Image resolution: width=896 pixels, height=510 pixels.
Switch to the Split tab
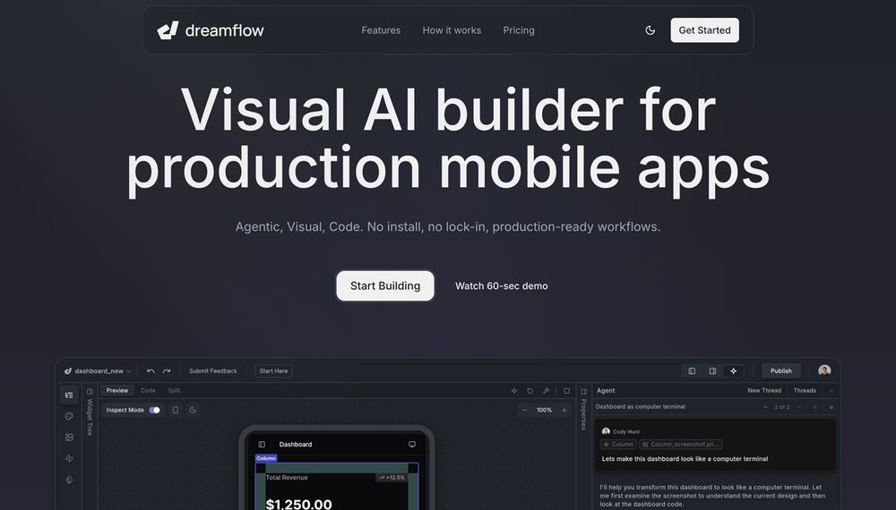175,390
